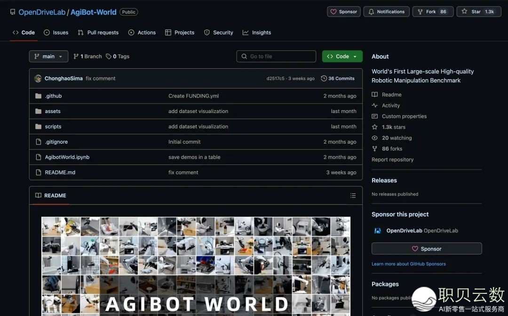This screenshot has width=508, height=316.
Task: Open the Releases heading link
Action: pos(384,180)
